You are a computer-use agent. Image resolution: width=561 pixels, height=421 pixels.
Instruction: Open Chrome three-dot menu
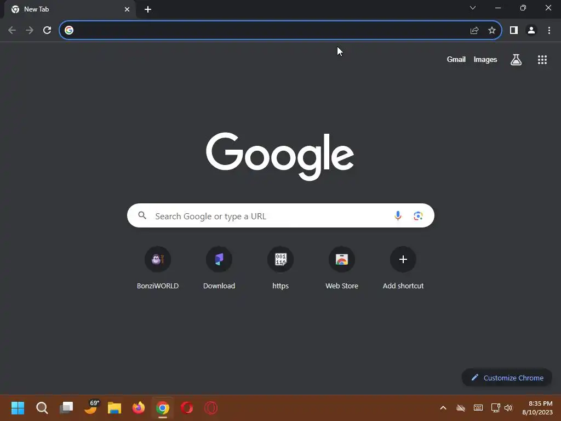click(549, 30)
